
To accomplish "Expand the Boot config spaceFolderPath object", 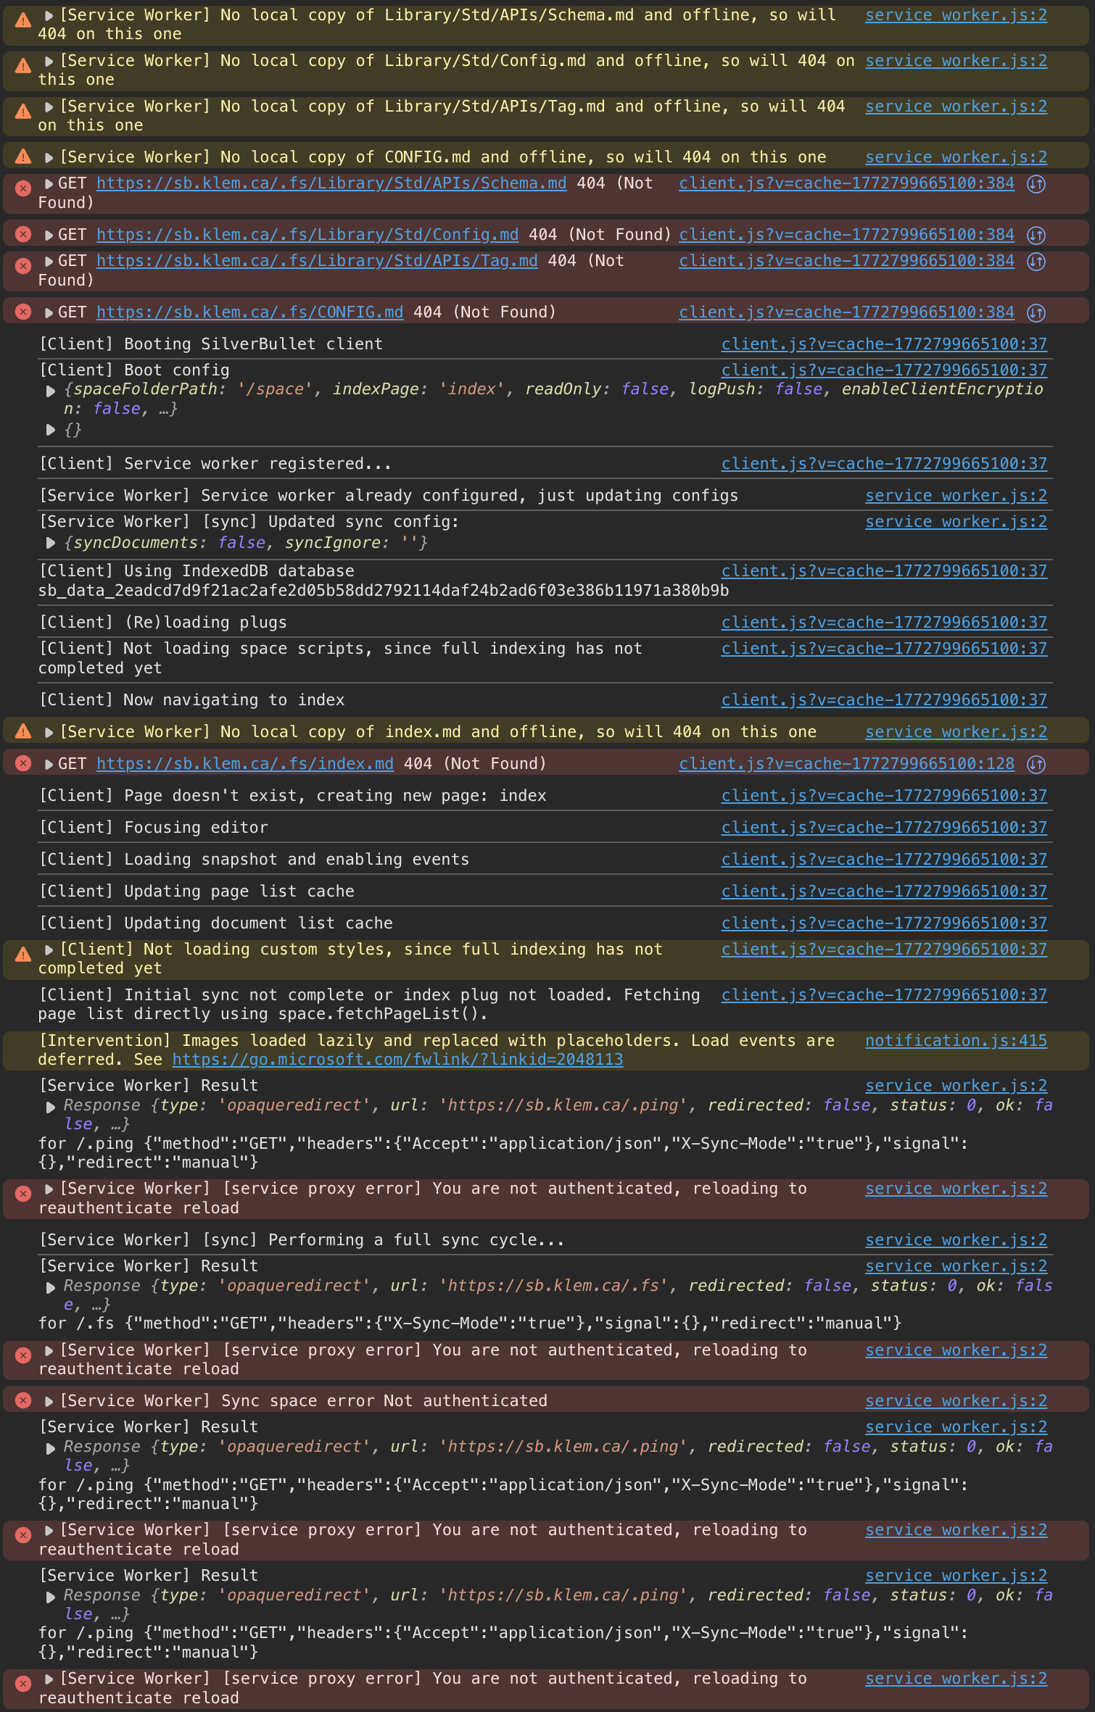I will tap(51, 391).
